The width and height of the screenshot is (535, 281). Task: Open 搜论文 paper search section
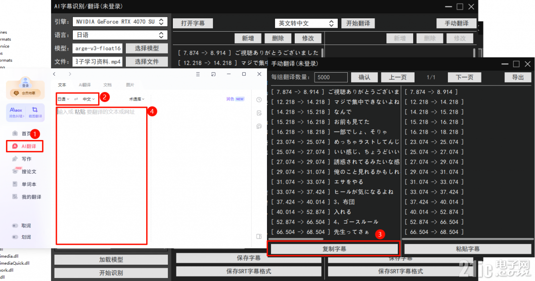point(24,171)
